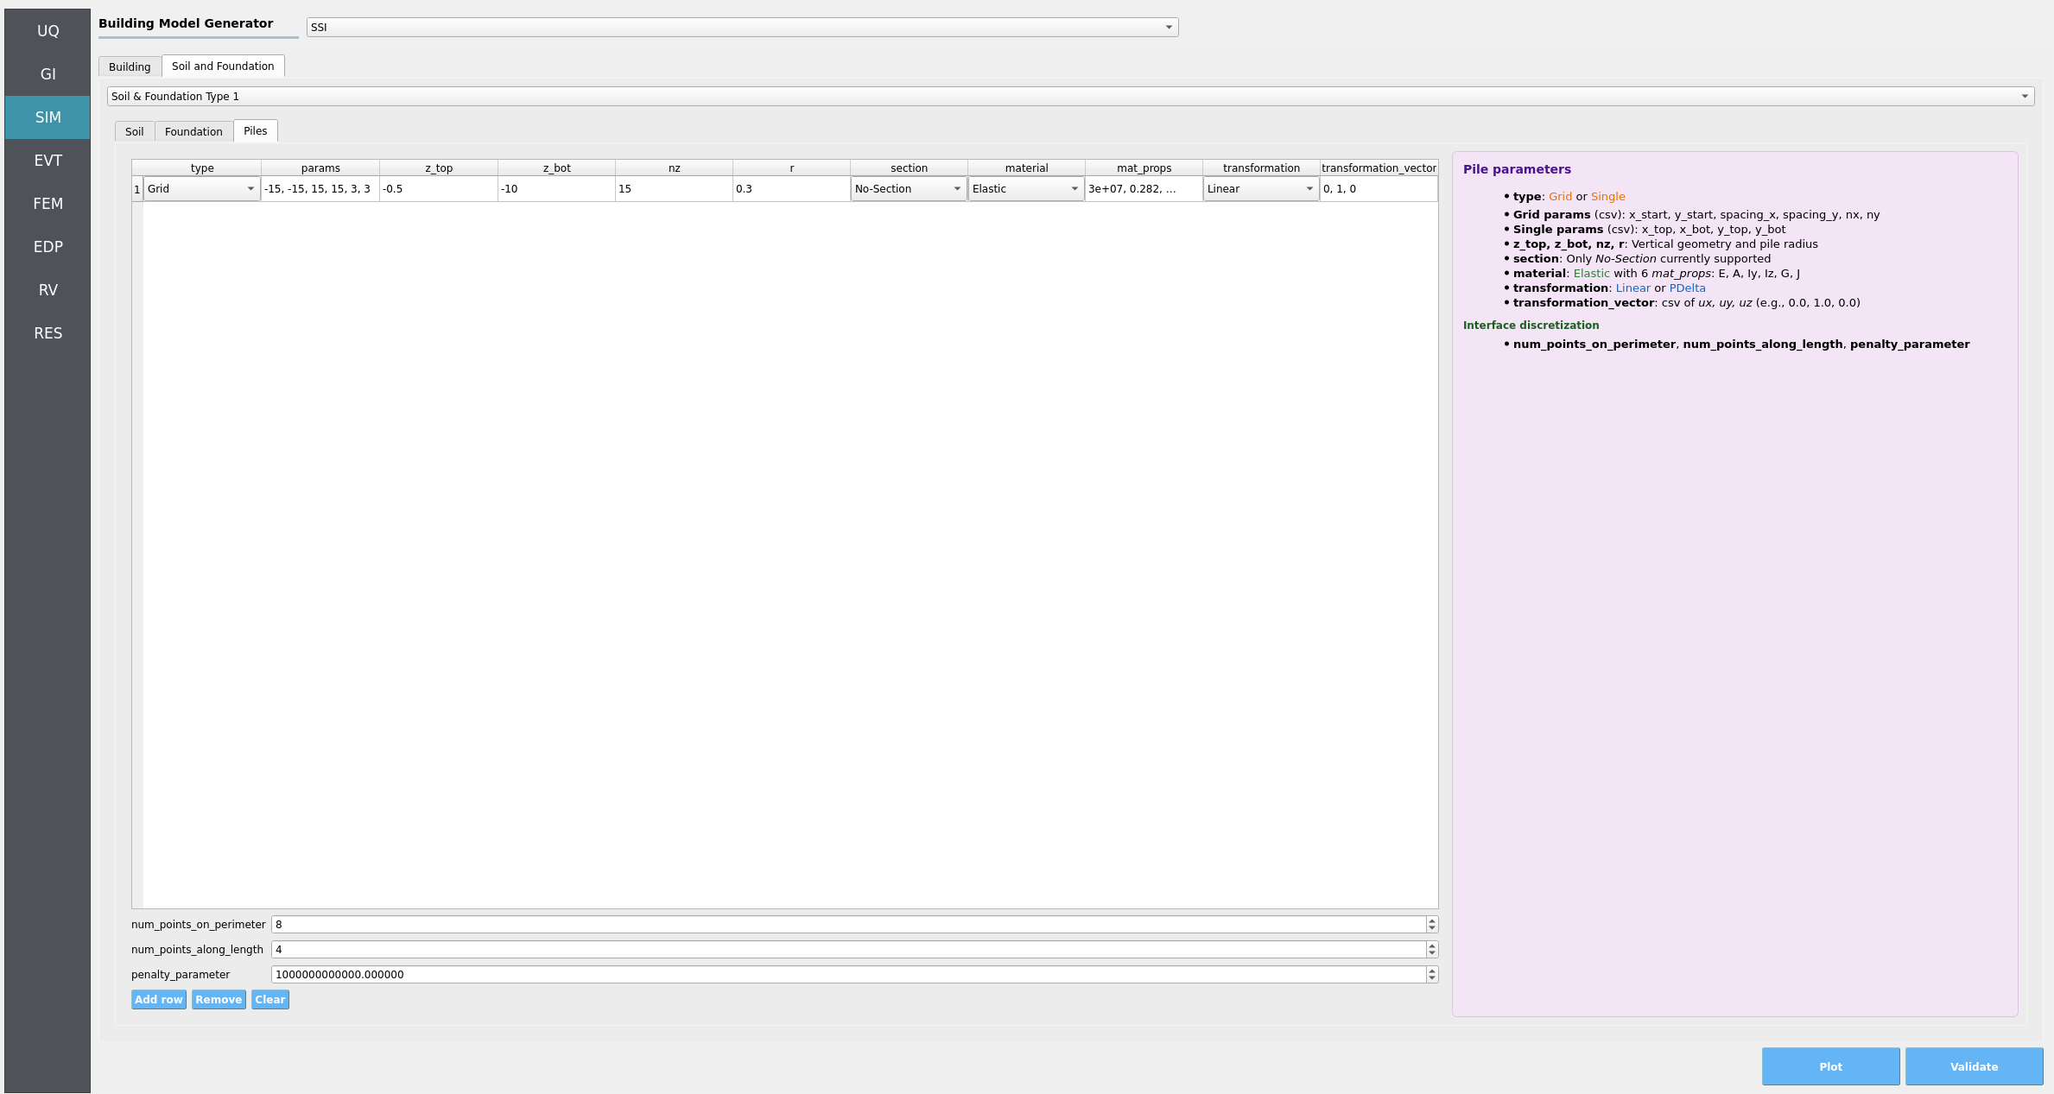Open the UQ sidebar panel
Image resolution: width=2054 pixels, height=1094 pixels.
(x=48, y=31)
